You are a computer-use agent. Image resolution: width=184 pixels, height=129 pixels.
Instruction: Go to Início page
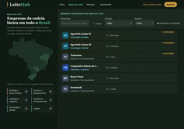[x=62, y=5]
